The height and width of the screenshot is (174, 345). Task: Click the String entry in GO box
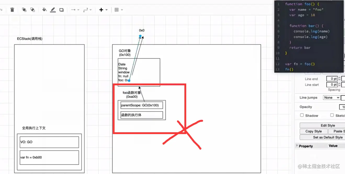coord(123,68)
